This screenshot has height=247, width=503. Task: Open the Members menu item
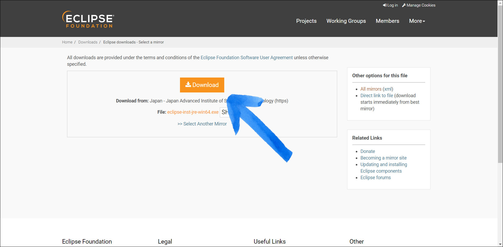click(387, 21)
